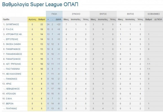The image size is (163, 112).
Task: Select the ΣΥΝΟΛΟ group header
Action: coord(76,14)
